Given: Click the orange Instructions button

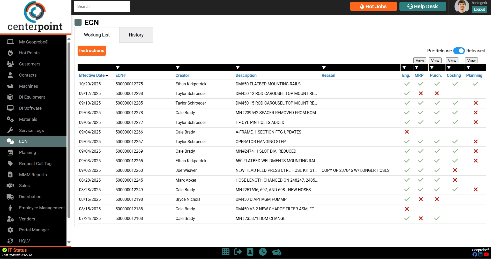Looking at the screenshot, I should [92, 51].
